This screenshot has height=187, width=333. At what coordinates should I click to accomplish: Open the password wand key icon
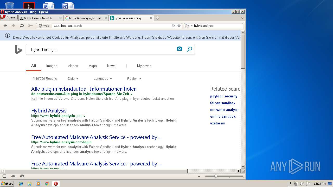30,26
